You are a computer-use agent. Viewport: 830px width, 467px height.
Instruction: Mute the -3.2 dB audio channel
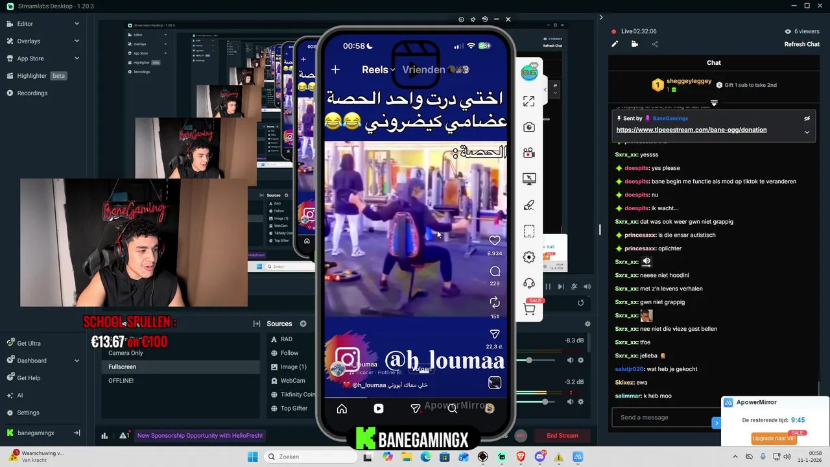coord(571,401)
